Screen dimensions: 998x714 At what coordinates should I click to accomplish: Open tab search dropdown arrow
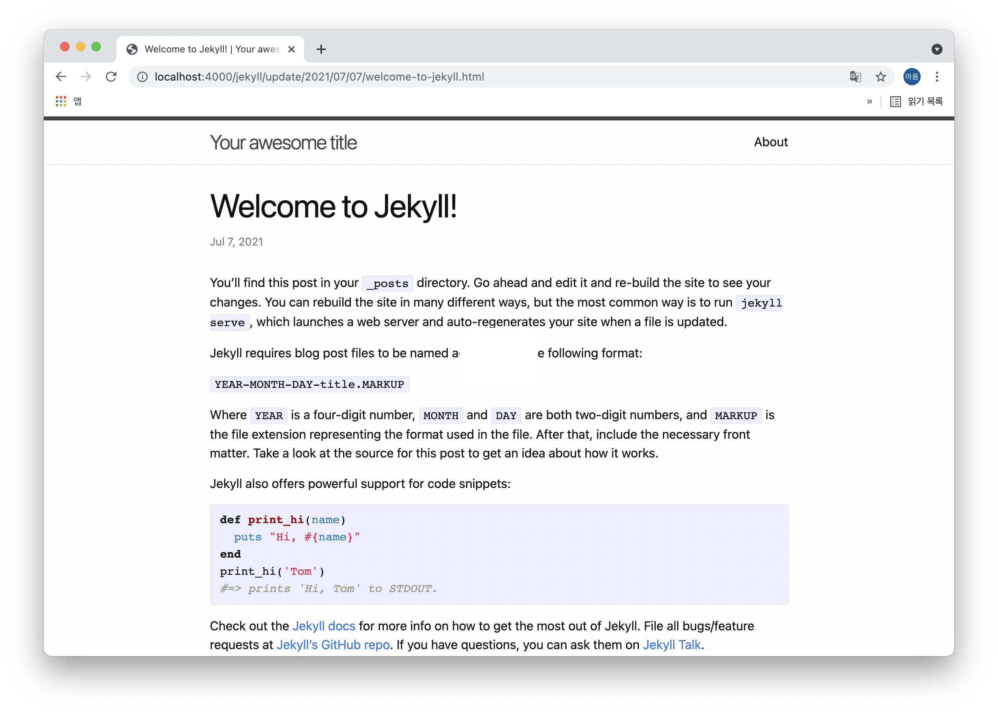click(937, 49)
